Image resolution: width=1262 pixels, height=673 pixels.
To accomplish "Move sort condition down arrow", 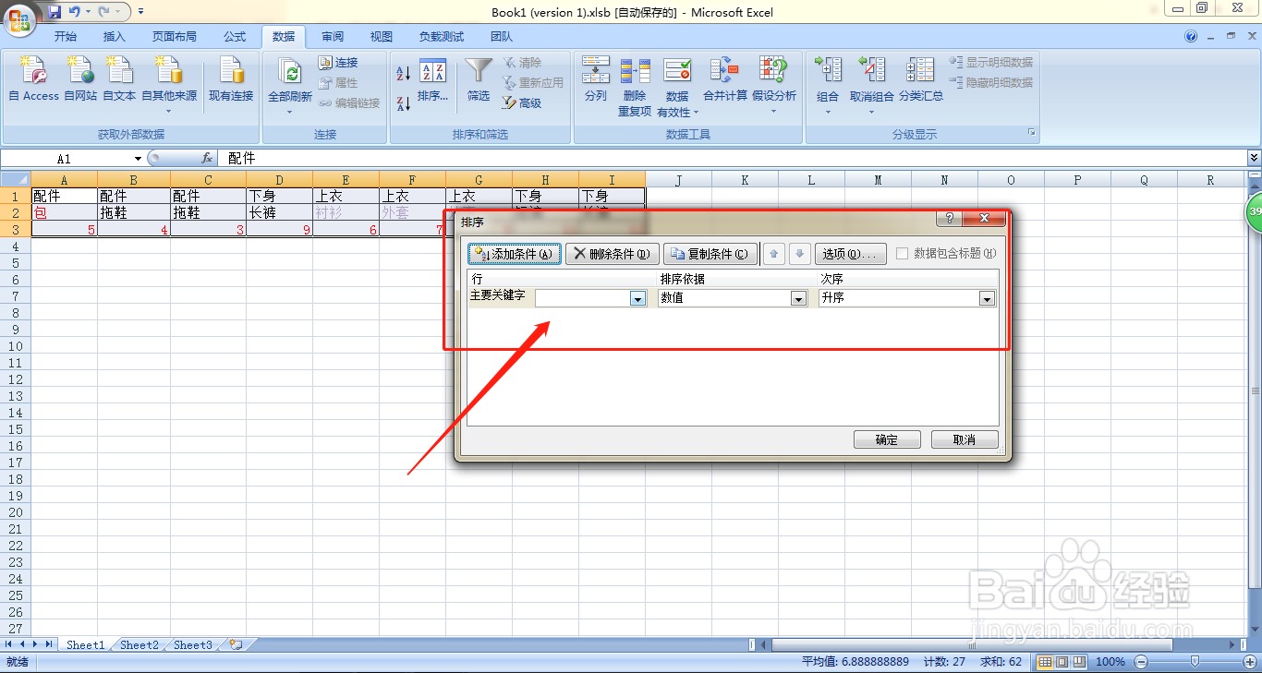I will click(800, 254).
